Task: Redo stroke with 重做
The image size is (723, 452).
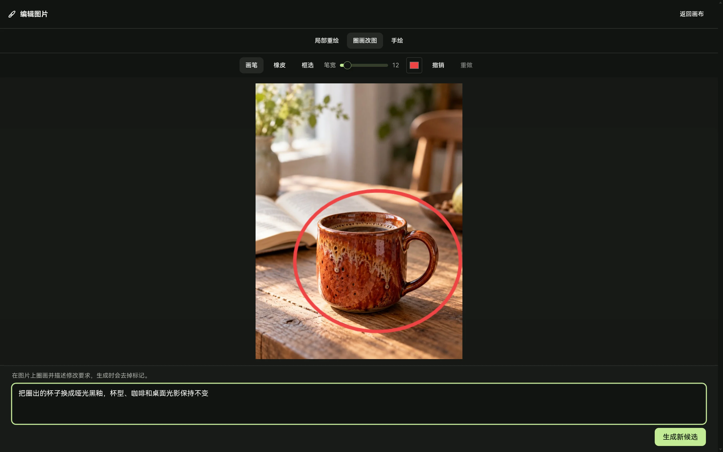Action: click(x=466, y=65)
